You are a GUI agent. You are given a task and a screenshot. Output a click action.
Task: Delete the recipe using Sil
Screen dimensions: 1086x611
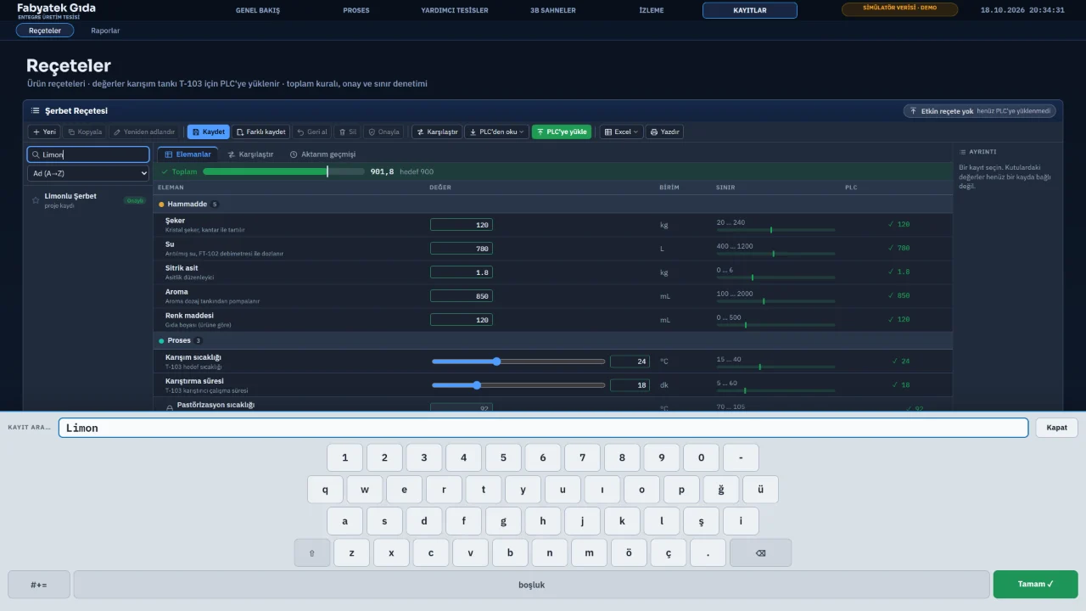tap(348, 132)
